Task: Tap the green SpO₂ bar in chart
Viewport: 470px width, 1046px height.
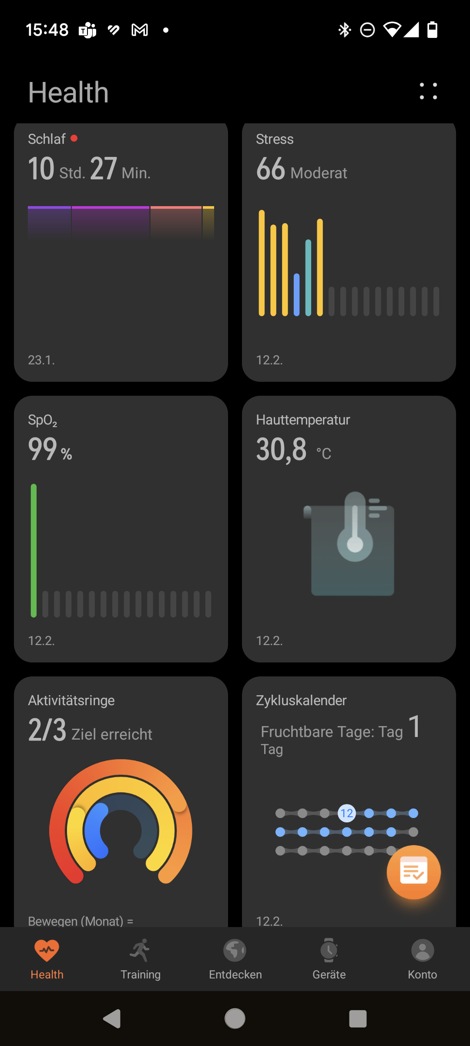Action: 34,550
